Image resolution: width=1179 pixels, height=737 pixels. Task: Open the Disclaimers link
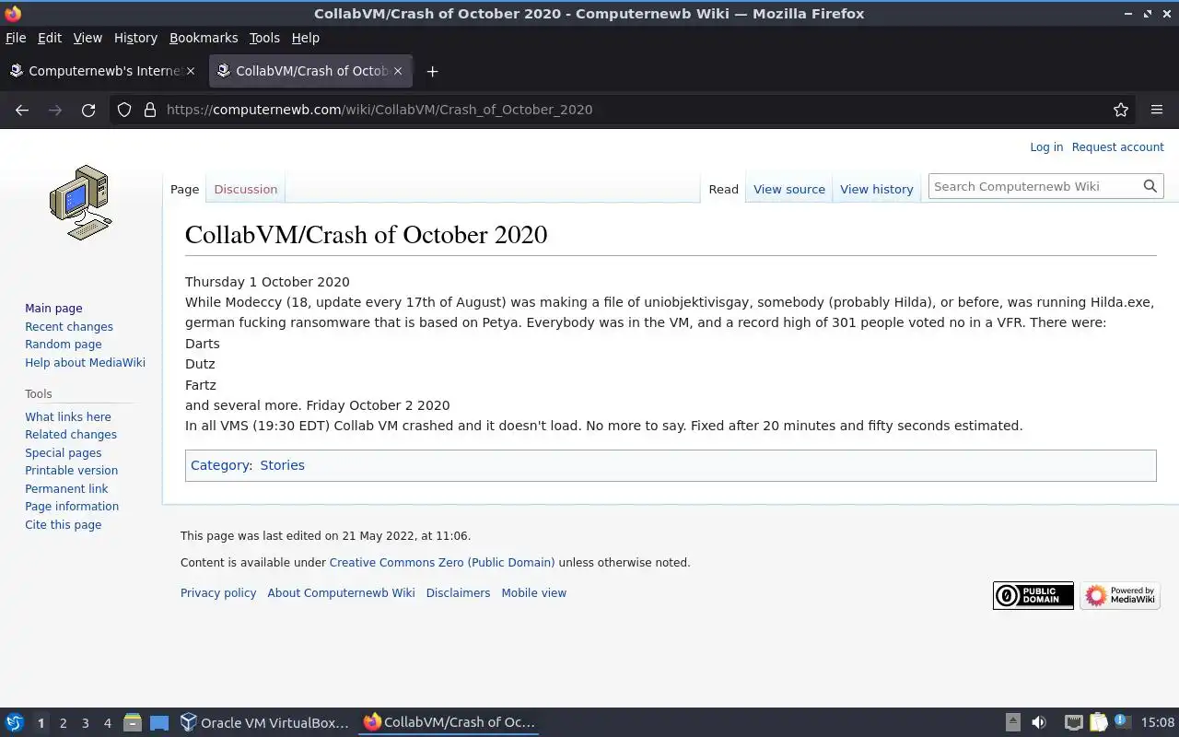(x=458, y=593)
